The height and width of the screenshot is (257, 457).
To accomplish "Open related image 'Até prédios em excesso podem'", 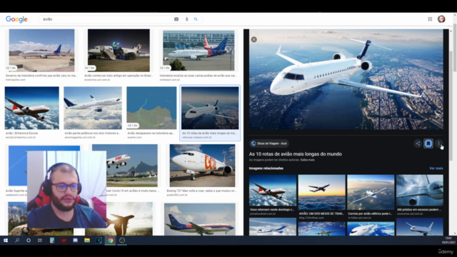I will pyautogui.click(x=420, y=191).
